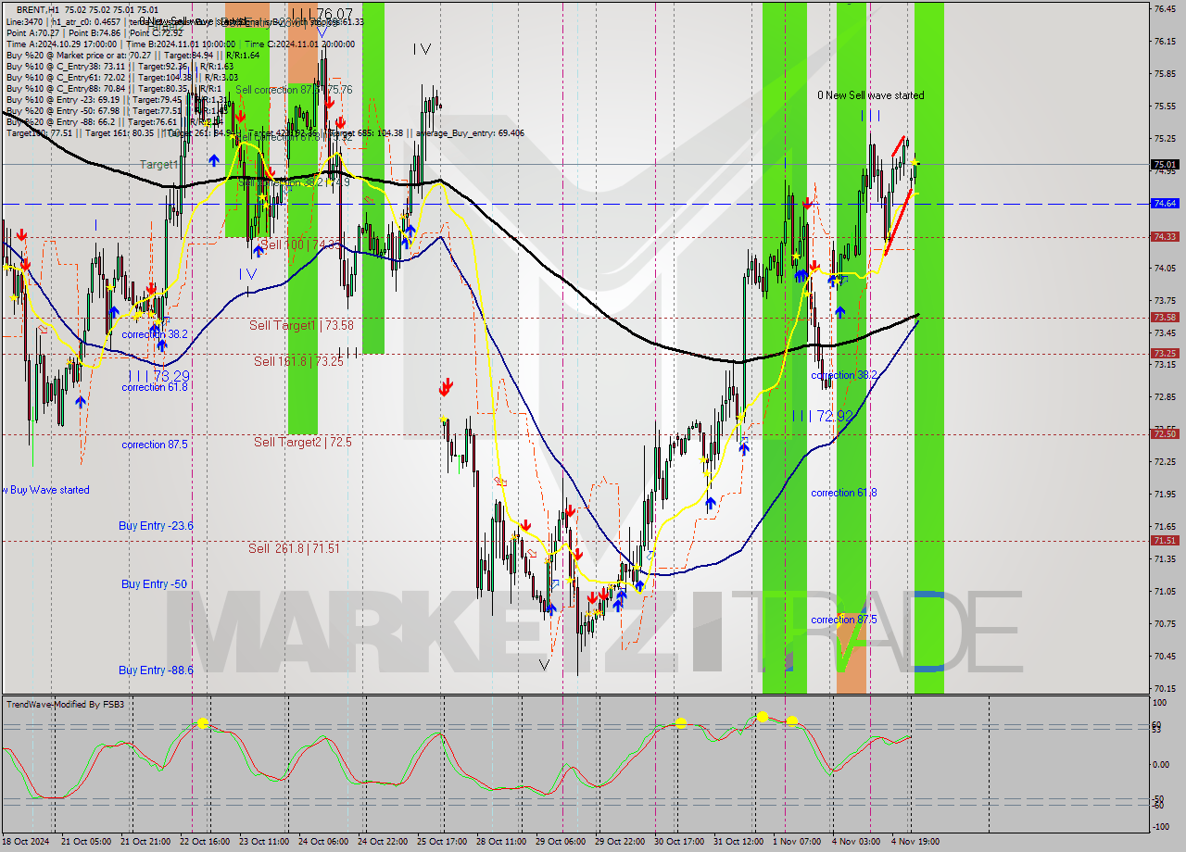Select the red price tag 74.33
This screenshot has height=852, width=1186.
click(1164, 236)
